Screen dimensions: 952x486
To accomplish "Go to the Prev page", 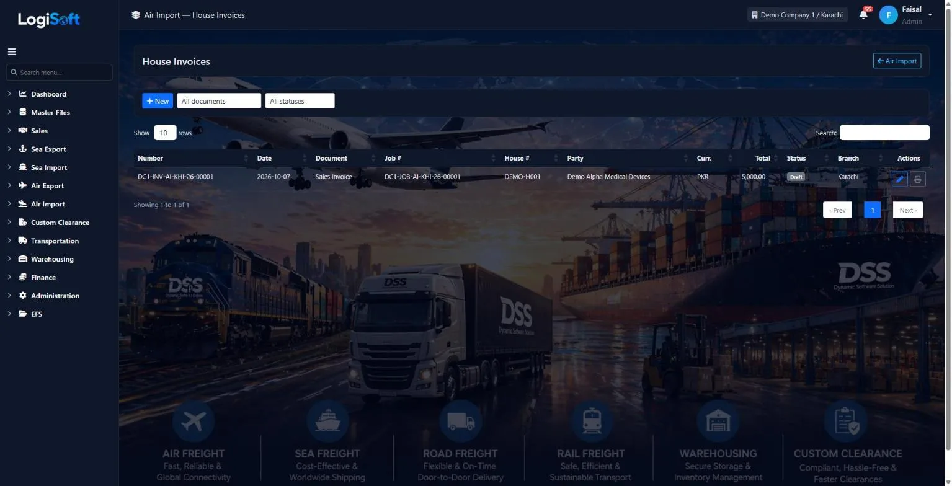I will click(837, 210).
